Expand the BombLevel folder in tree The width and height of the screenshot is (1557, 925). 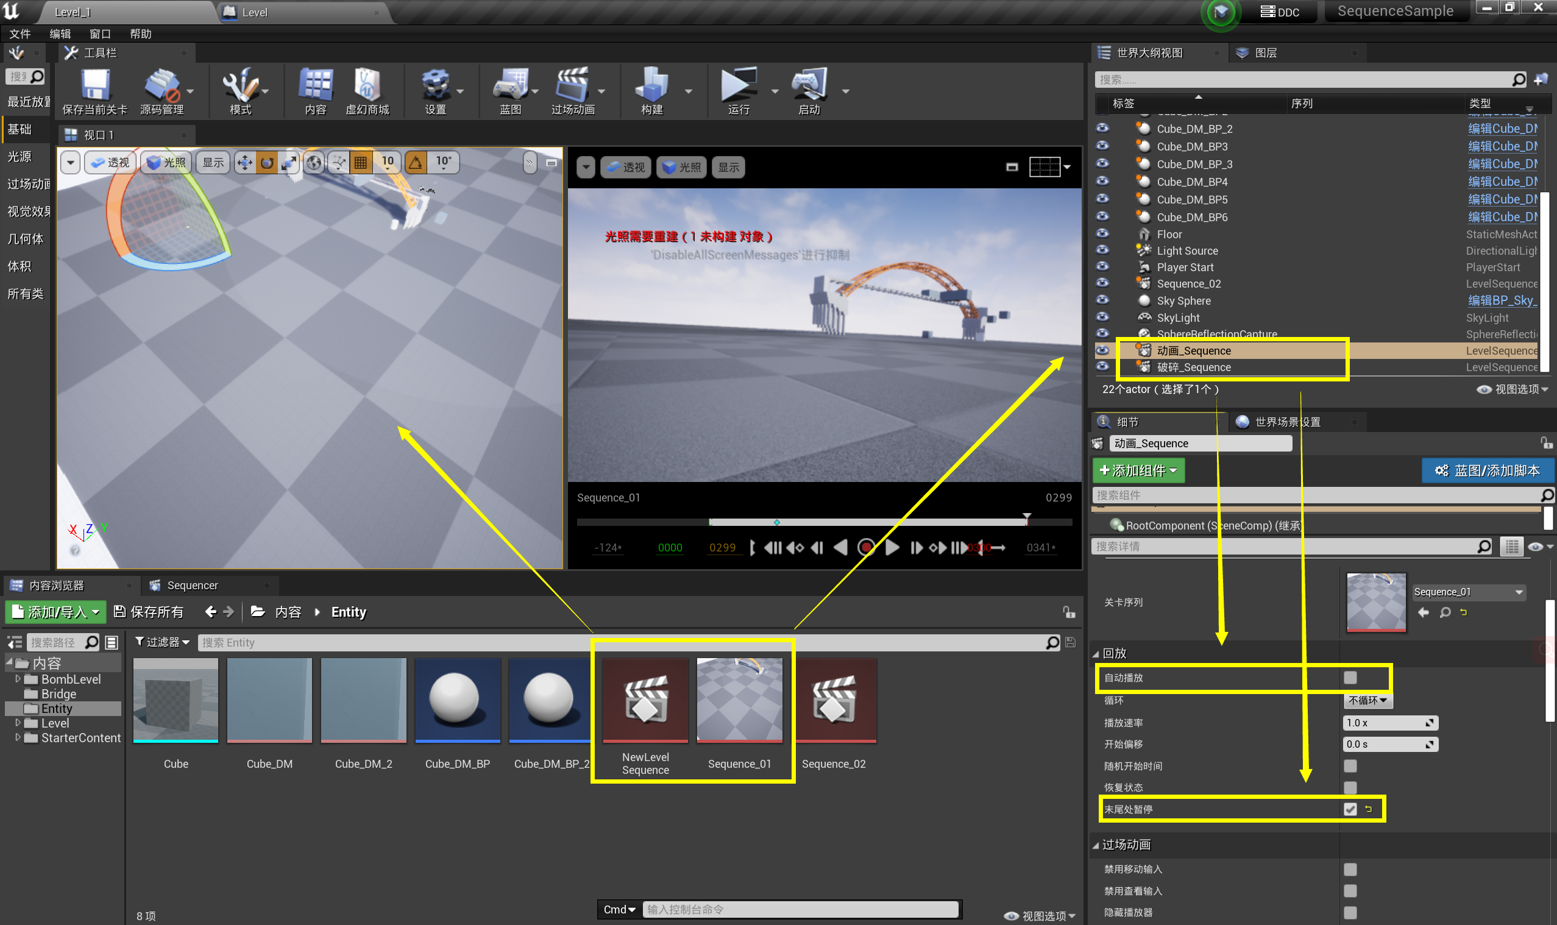point(18,679)
